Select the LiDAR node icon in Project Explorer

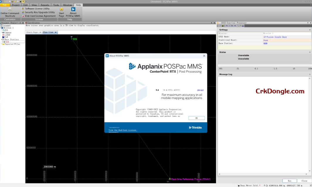[x=3, y=35]
